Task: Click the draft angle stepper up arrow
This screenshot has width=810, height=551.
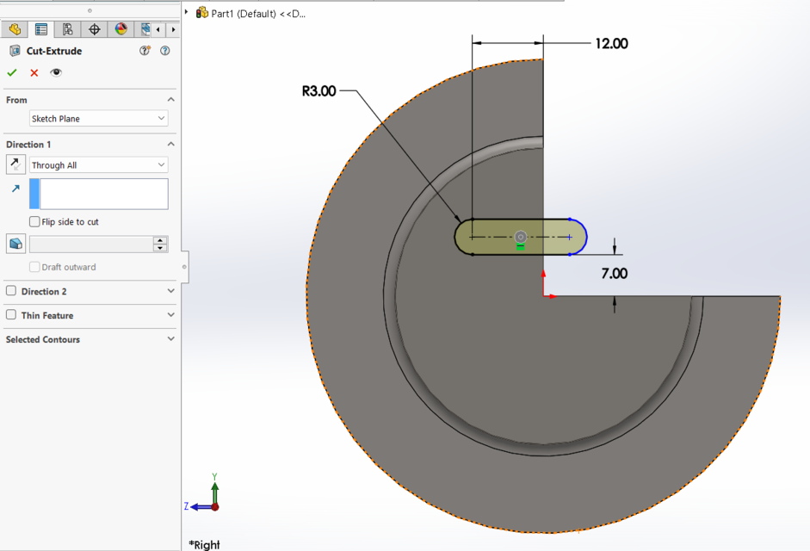Action: tap(159, 239)
